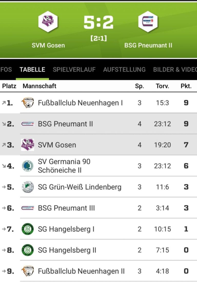197x283 pixels.
Task: Show the Bilder & Videos tab
Action: pyautogui.click(x=175, y=69)
